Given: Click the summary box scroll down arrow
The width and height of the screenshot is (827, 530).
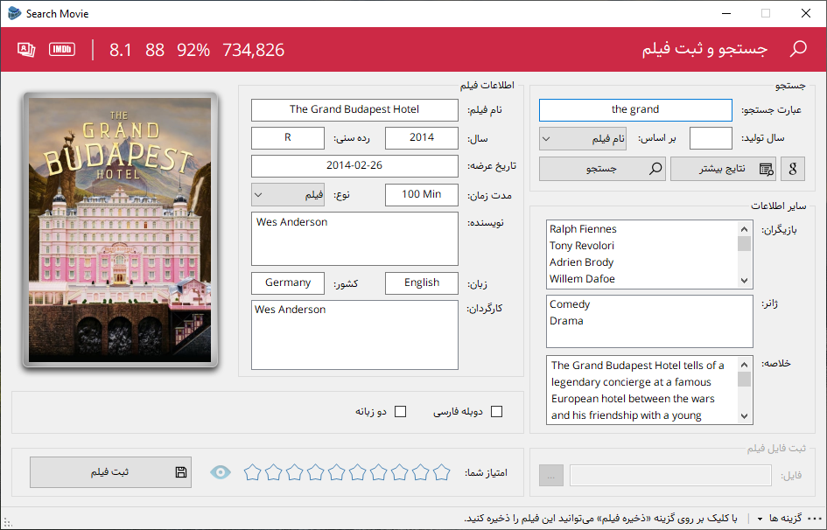Looking at the screenshot, I should click(x=744, y=416).
